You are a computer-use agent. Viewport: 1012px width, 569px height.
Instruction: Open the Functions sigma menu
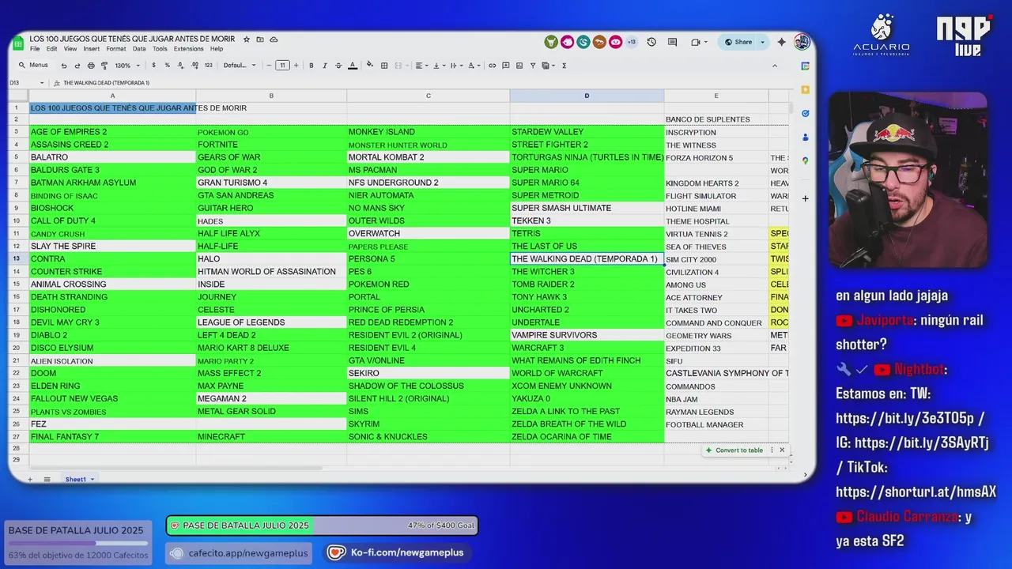tap(564, 66)
